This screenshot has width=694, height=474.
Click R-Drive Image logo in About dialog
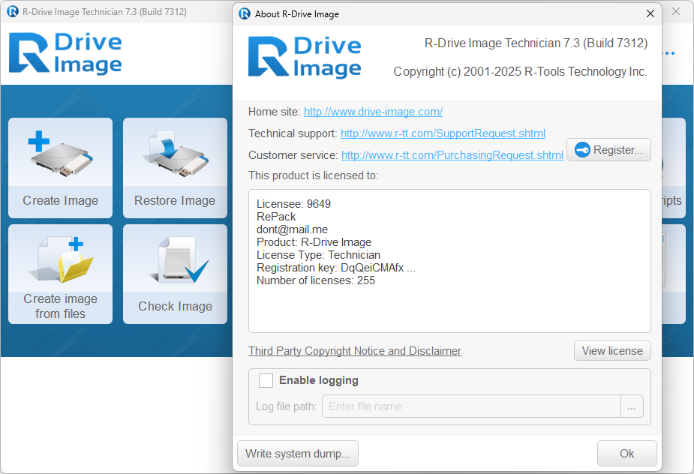click(x=305, y=57)
